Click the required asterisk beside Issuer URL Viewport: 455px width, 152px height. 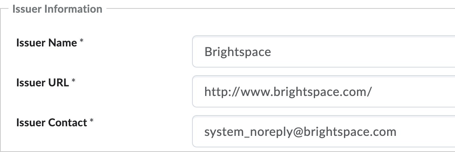pos(73,81)
